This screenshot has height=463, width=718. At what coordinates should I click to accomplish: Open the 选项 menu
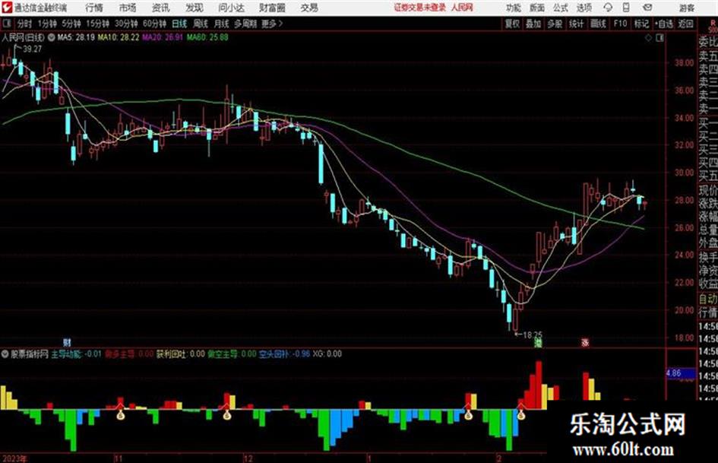(584, 8)
